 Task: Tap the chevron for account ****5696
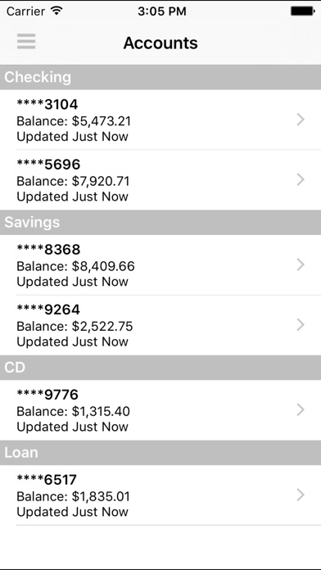(x=301, y=179)
